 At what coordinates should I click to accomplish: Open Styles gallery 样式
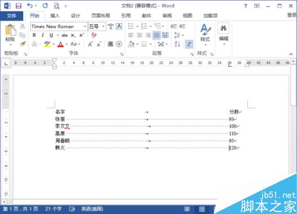click(x=206, y=34)
